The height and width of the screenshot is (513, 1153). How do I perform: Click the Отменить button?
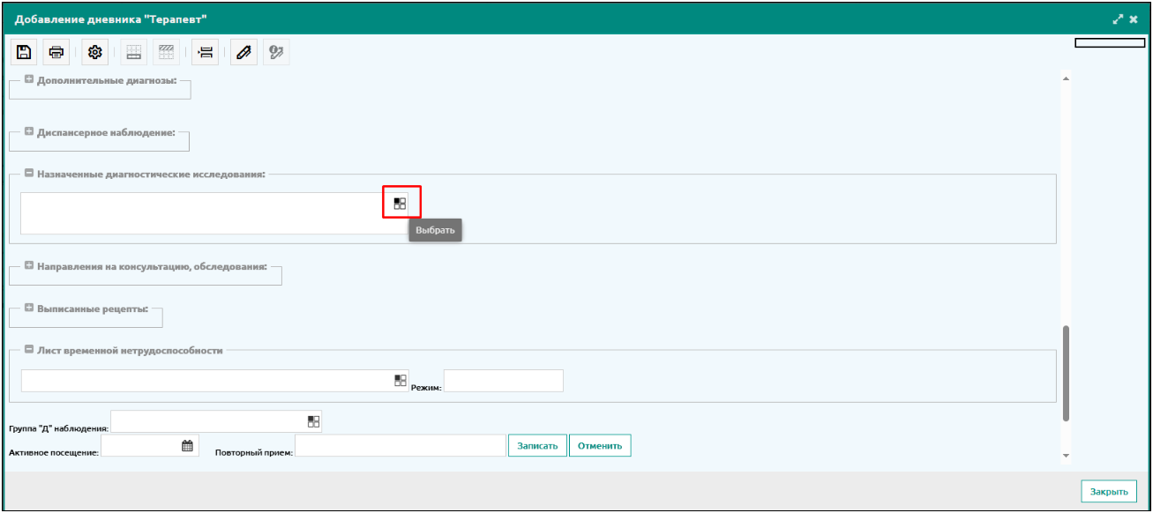600,446
